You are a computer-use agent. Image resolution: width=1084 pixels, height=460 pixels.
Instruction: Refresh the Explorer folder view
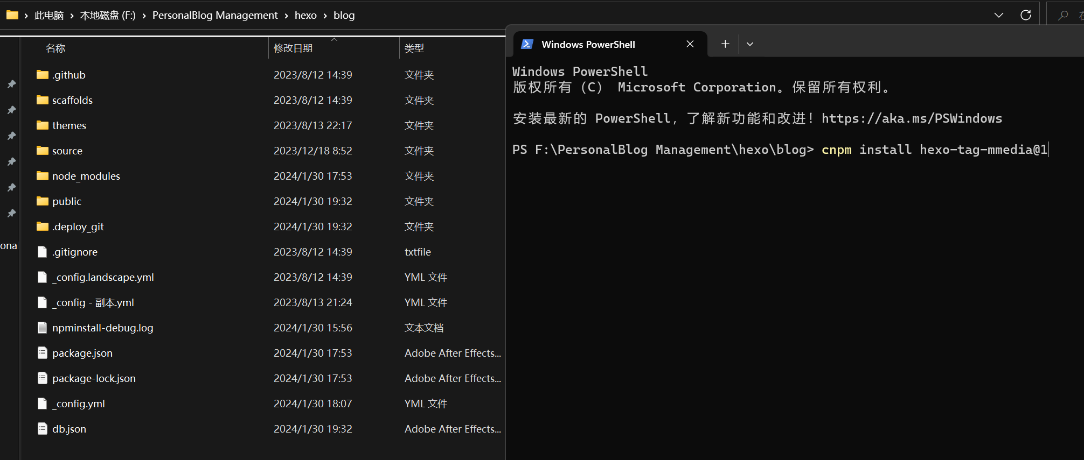(1026, 15)
